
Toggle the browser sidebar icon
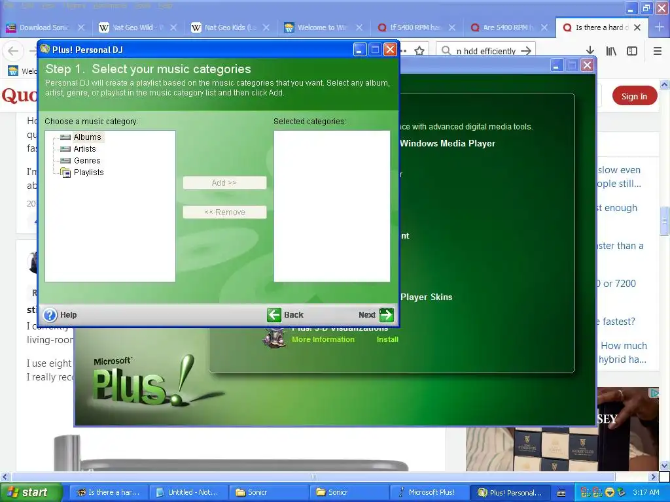[x=632, y=51]
